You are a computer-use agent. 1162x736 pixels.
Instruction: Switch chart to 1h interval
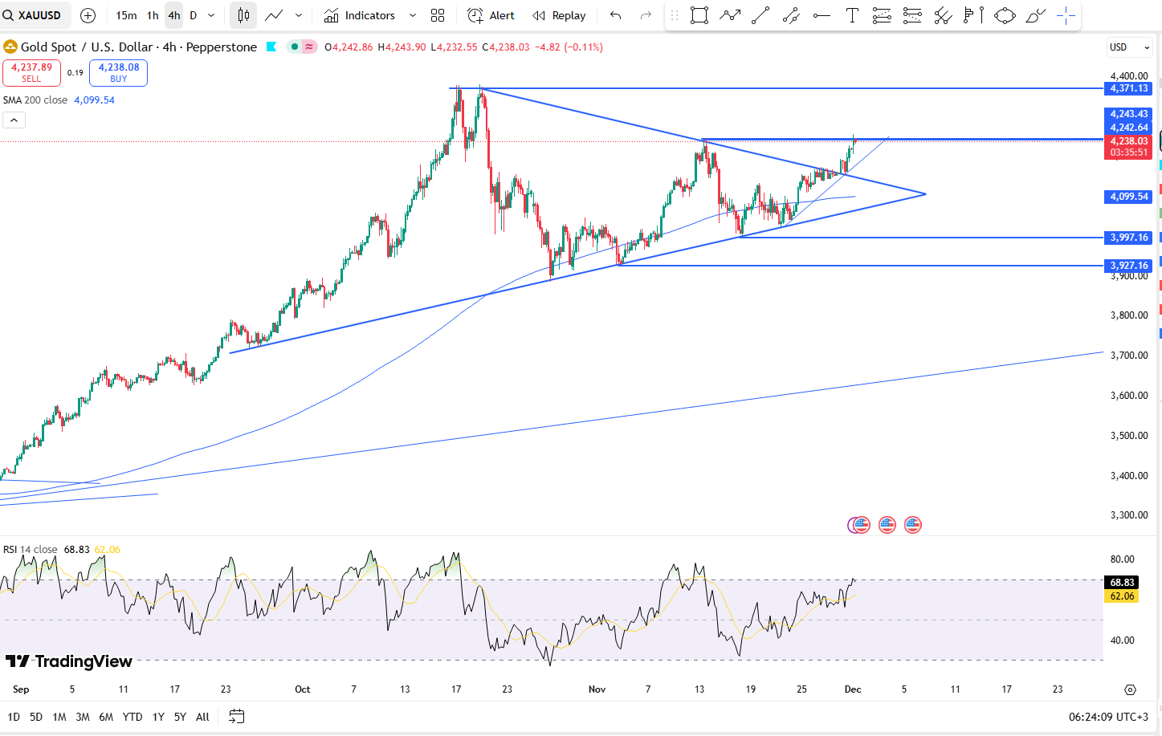(x=153, y=15)
